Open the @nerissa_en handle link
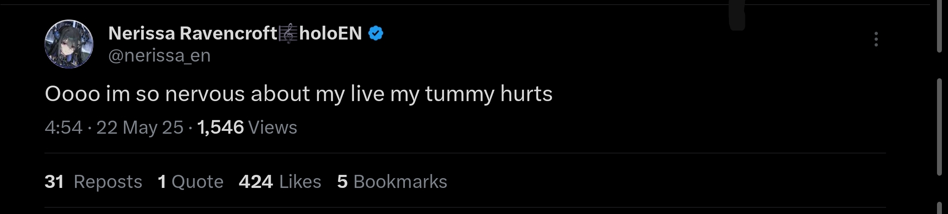The width and height of the screenshot is (948, 214). [159, 55]
